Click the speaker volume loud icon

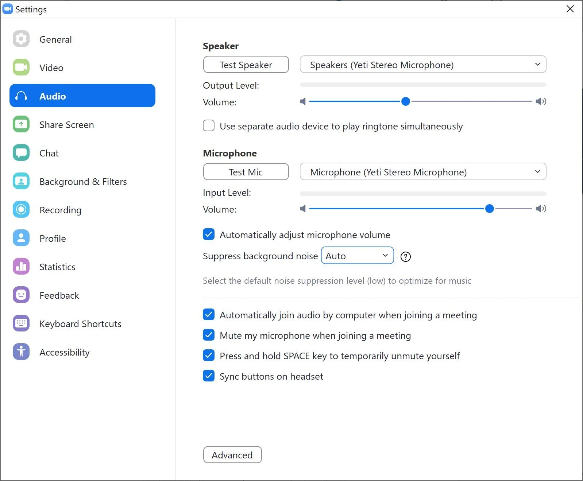pyautogui.click(x=541, y=101)
